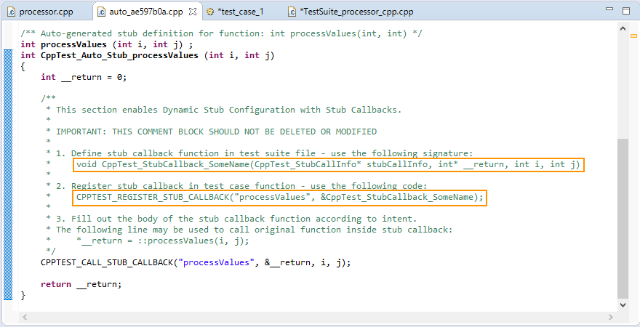Click the vertical scrollbar up arrow

click(x=623, y=28)
